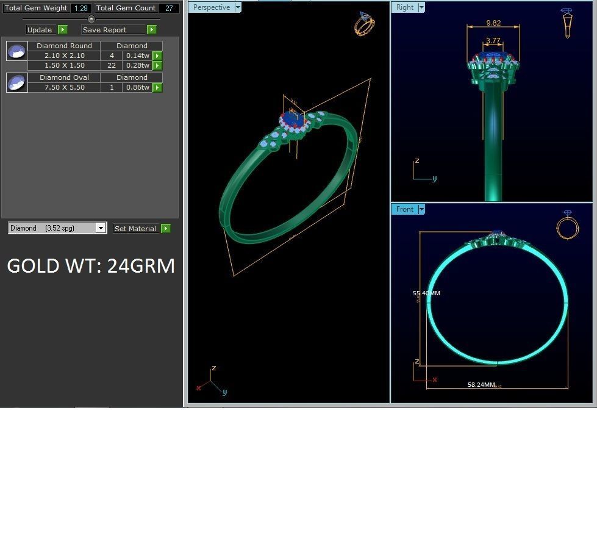Click the Total Gem Weight label
This screenshot has width=597, height=560.
click(x=36, y=8)
